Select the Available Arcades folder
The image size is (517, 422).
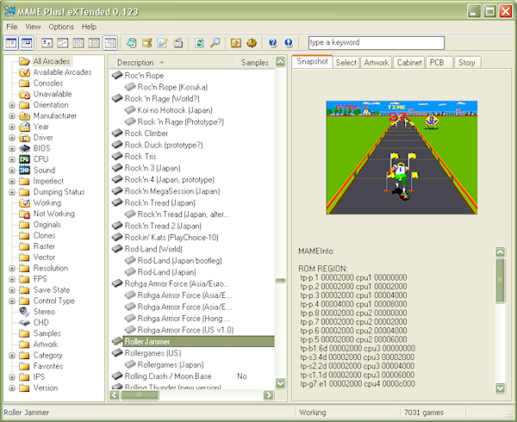tap(62, 72)
